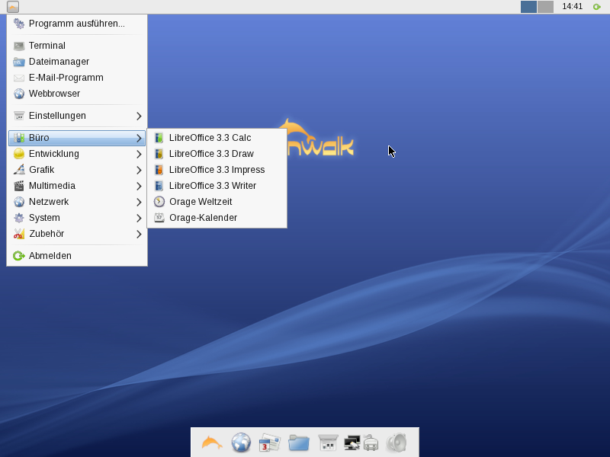Image resolution: width=610 pixels, height=457 pixels.
Task: Open the Multimedia submenu
Action: coord(76,186)
